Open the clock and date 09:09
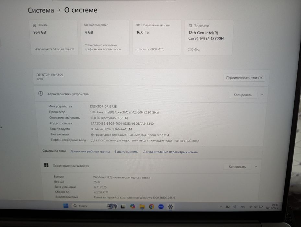Screen dimensions: 301x227 tap(272, 207)
